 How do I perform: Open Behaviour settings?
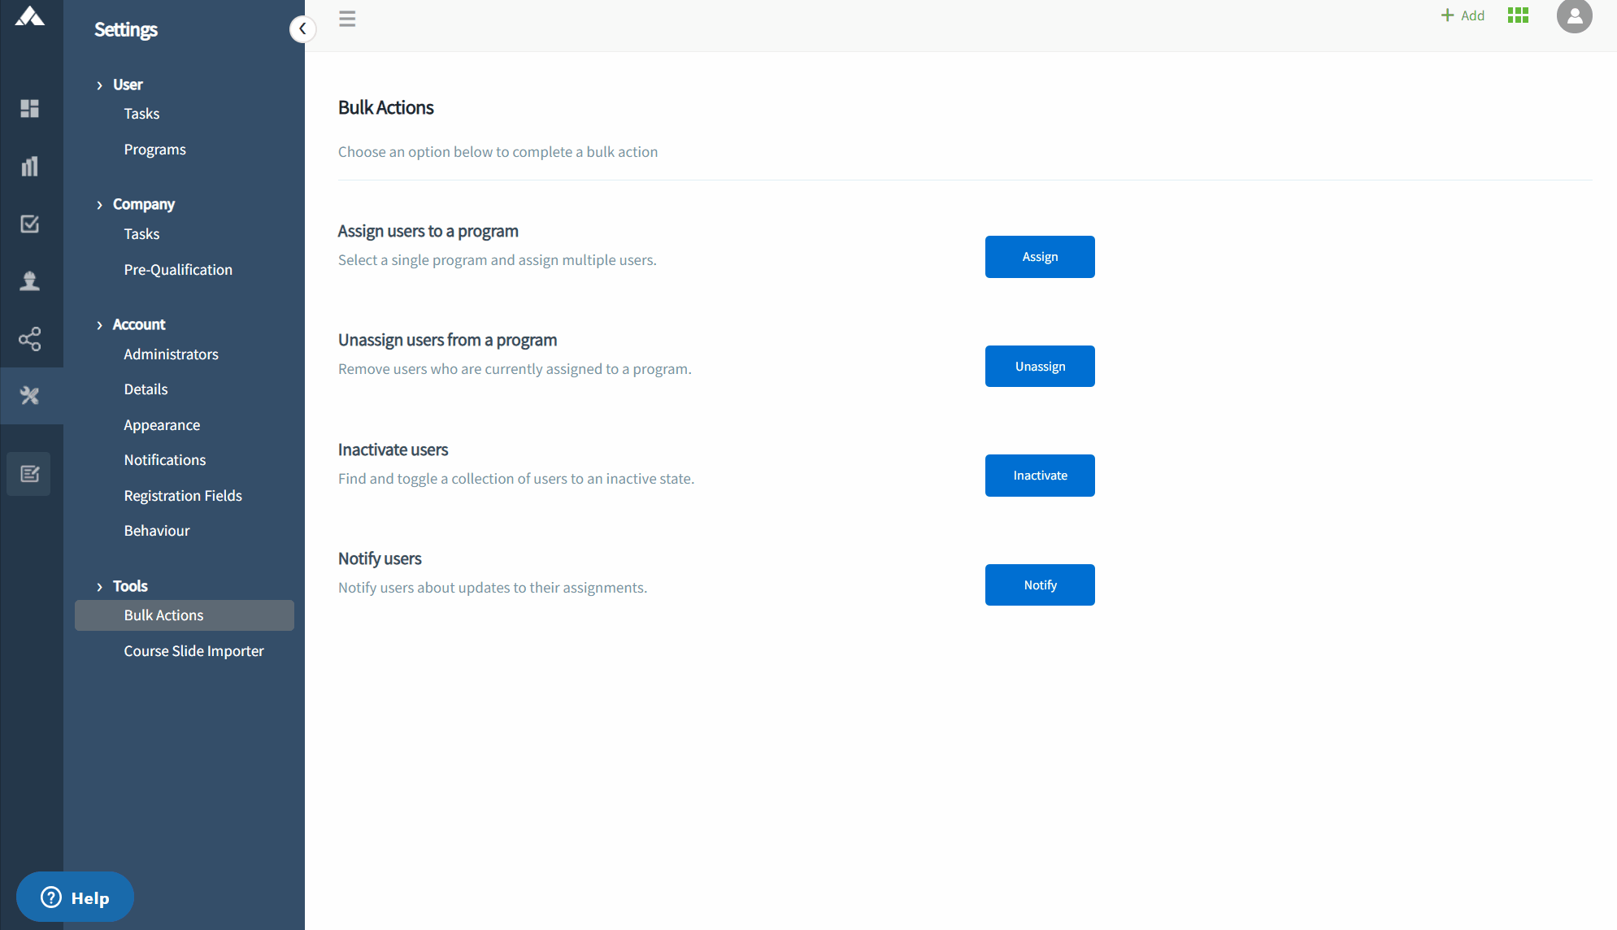(157, 531)
